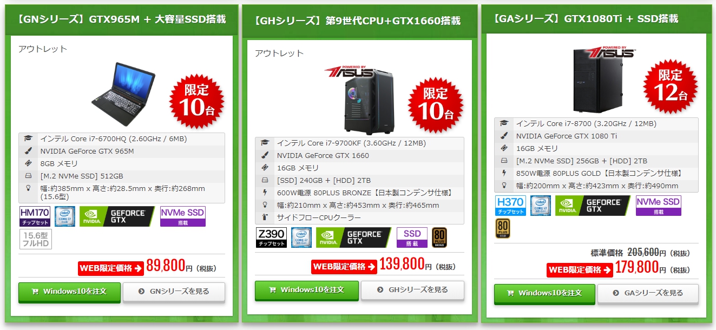Open GAシリーズを見る link button
This screenshot has height=330, width=716.
[648, 293]
